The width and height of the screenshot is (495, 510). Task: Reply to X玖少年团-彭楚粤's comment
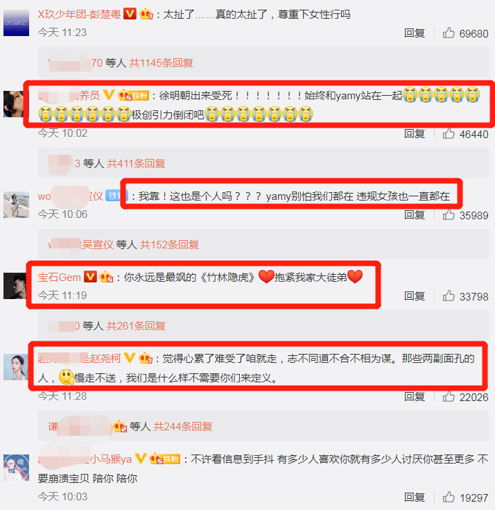click(x=415, y=33)
